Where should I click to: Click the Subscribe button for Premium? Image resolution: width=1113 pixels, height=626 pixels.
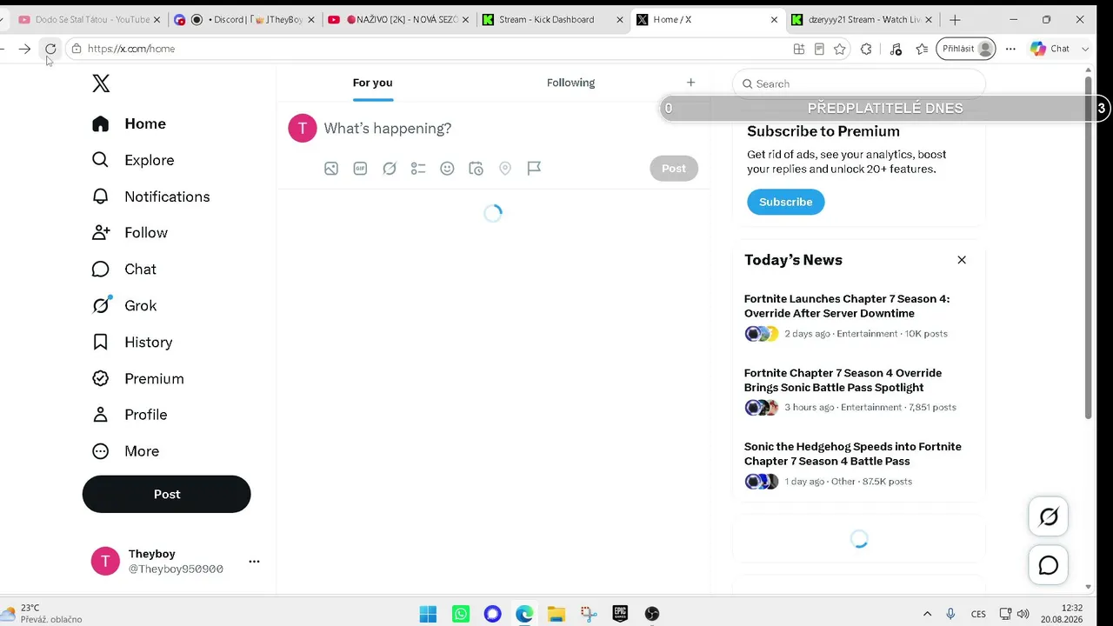click(x=785, y=202)
